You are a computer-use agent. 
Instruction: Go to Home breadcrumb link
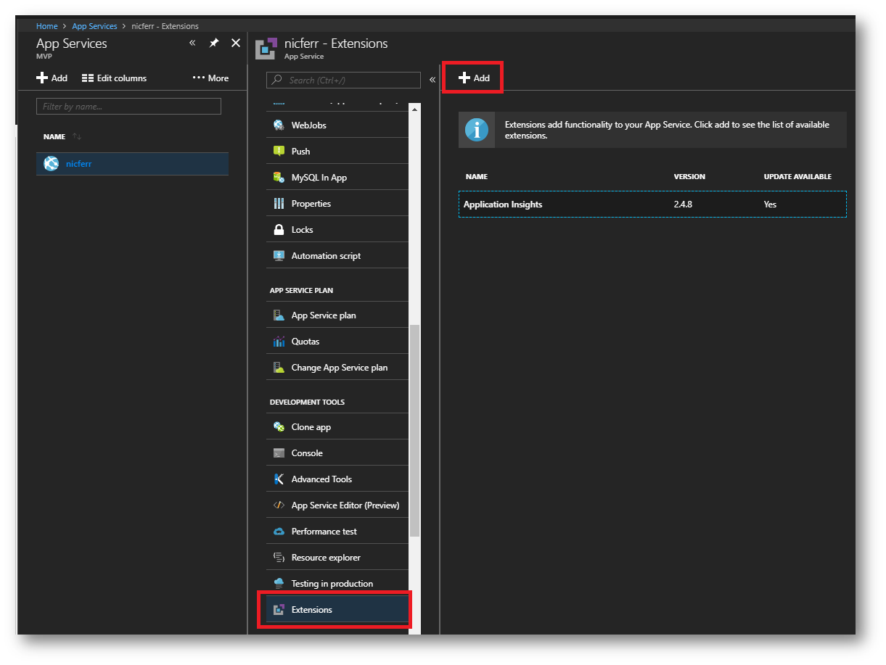click(46, 26)
